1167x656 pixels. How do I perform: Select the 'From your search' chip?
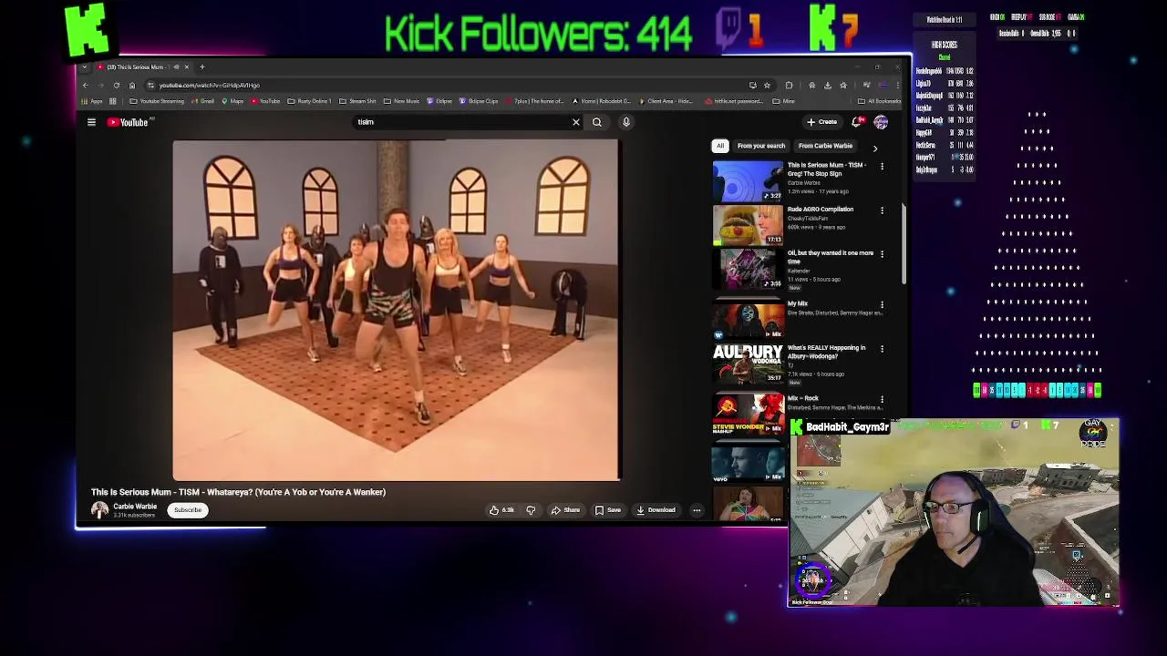pos(761,146)
